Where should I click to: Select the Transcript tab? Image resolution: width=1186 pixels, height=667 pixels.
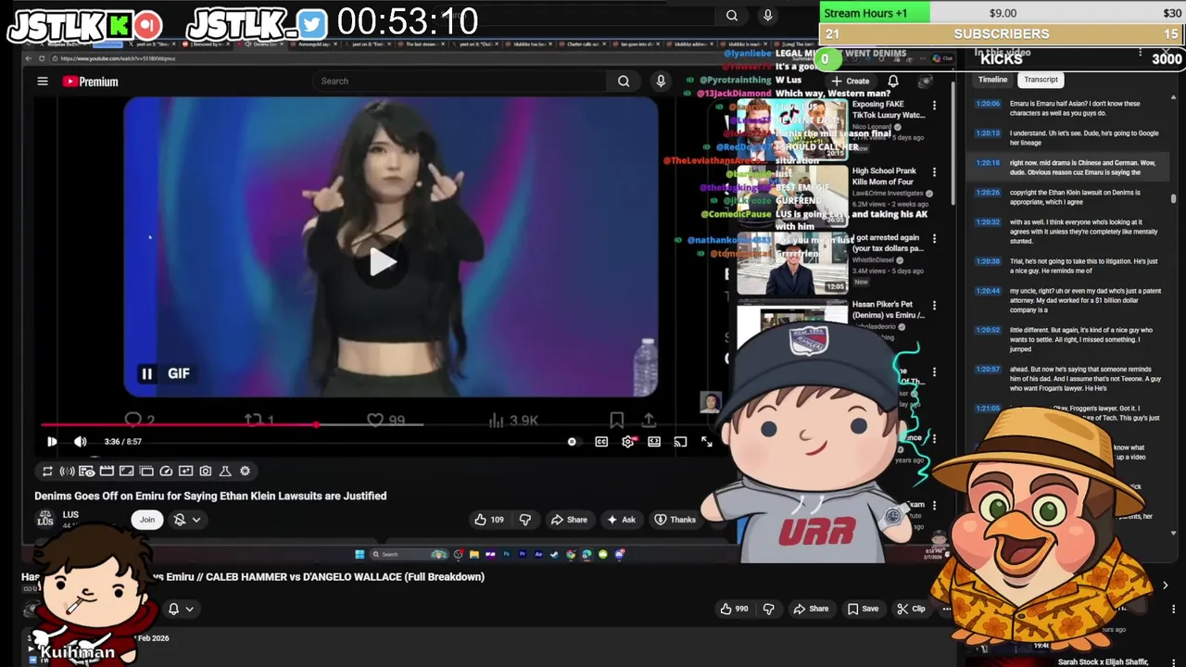1041,80
